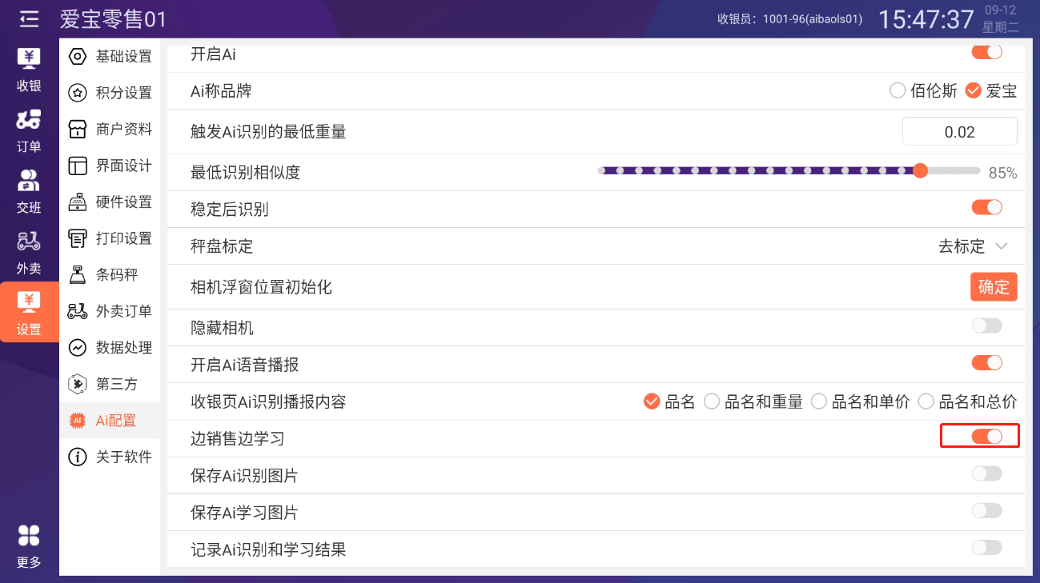Toggle the 开启Ai switch
Screen dimensions: 1040x583
point(986,53)
